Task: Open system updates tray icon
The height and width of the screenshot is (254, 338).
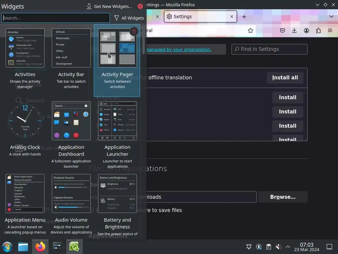Action: (x=259, y=247)
